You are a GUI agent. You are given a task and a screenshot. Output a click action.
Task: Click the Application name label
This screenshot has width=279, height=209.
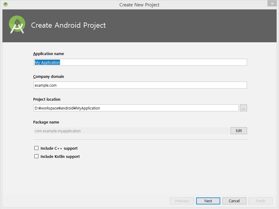point(48,54)
